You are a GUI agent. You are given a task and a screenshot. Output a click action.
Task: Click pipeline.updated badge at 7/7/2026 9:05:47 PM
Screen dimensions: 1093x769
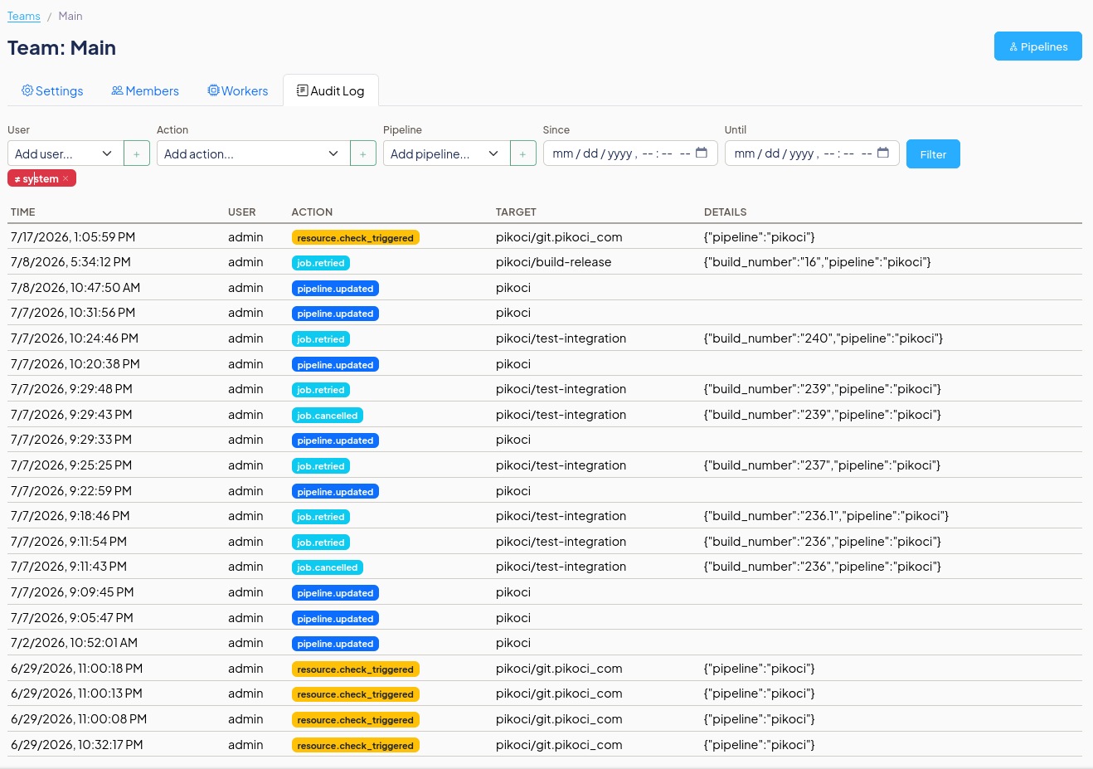pos(335,619)
